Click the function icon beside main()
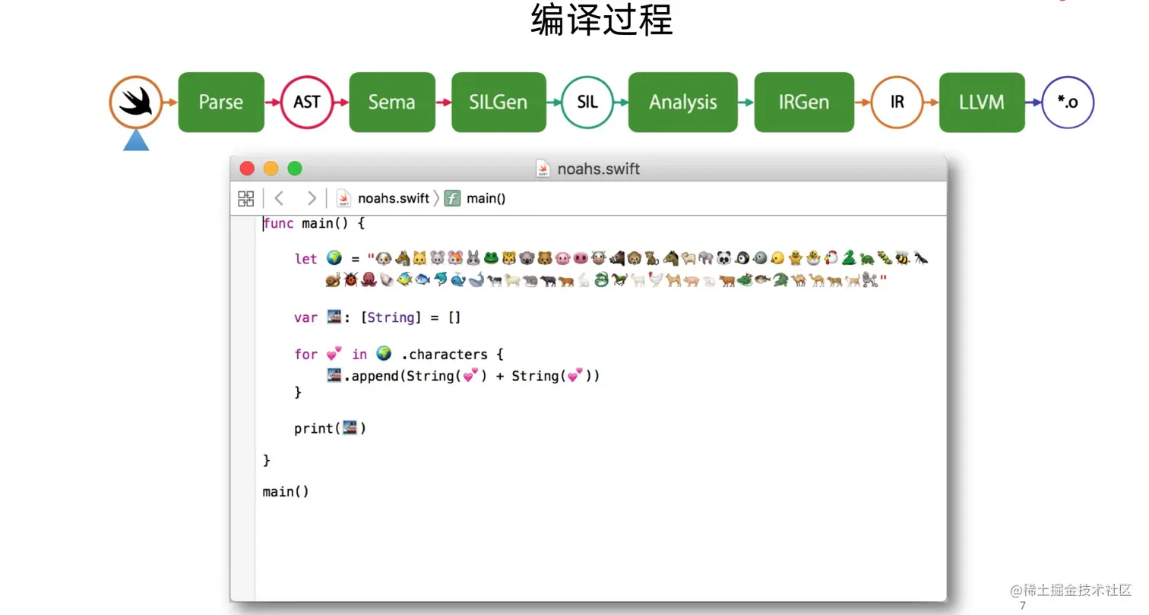The width and height of the screenshot is (1149, 615). pos(453,199)
